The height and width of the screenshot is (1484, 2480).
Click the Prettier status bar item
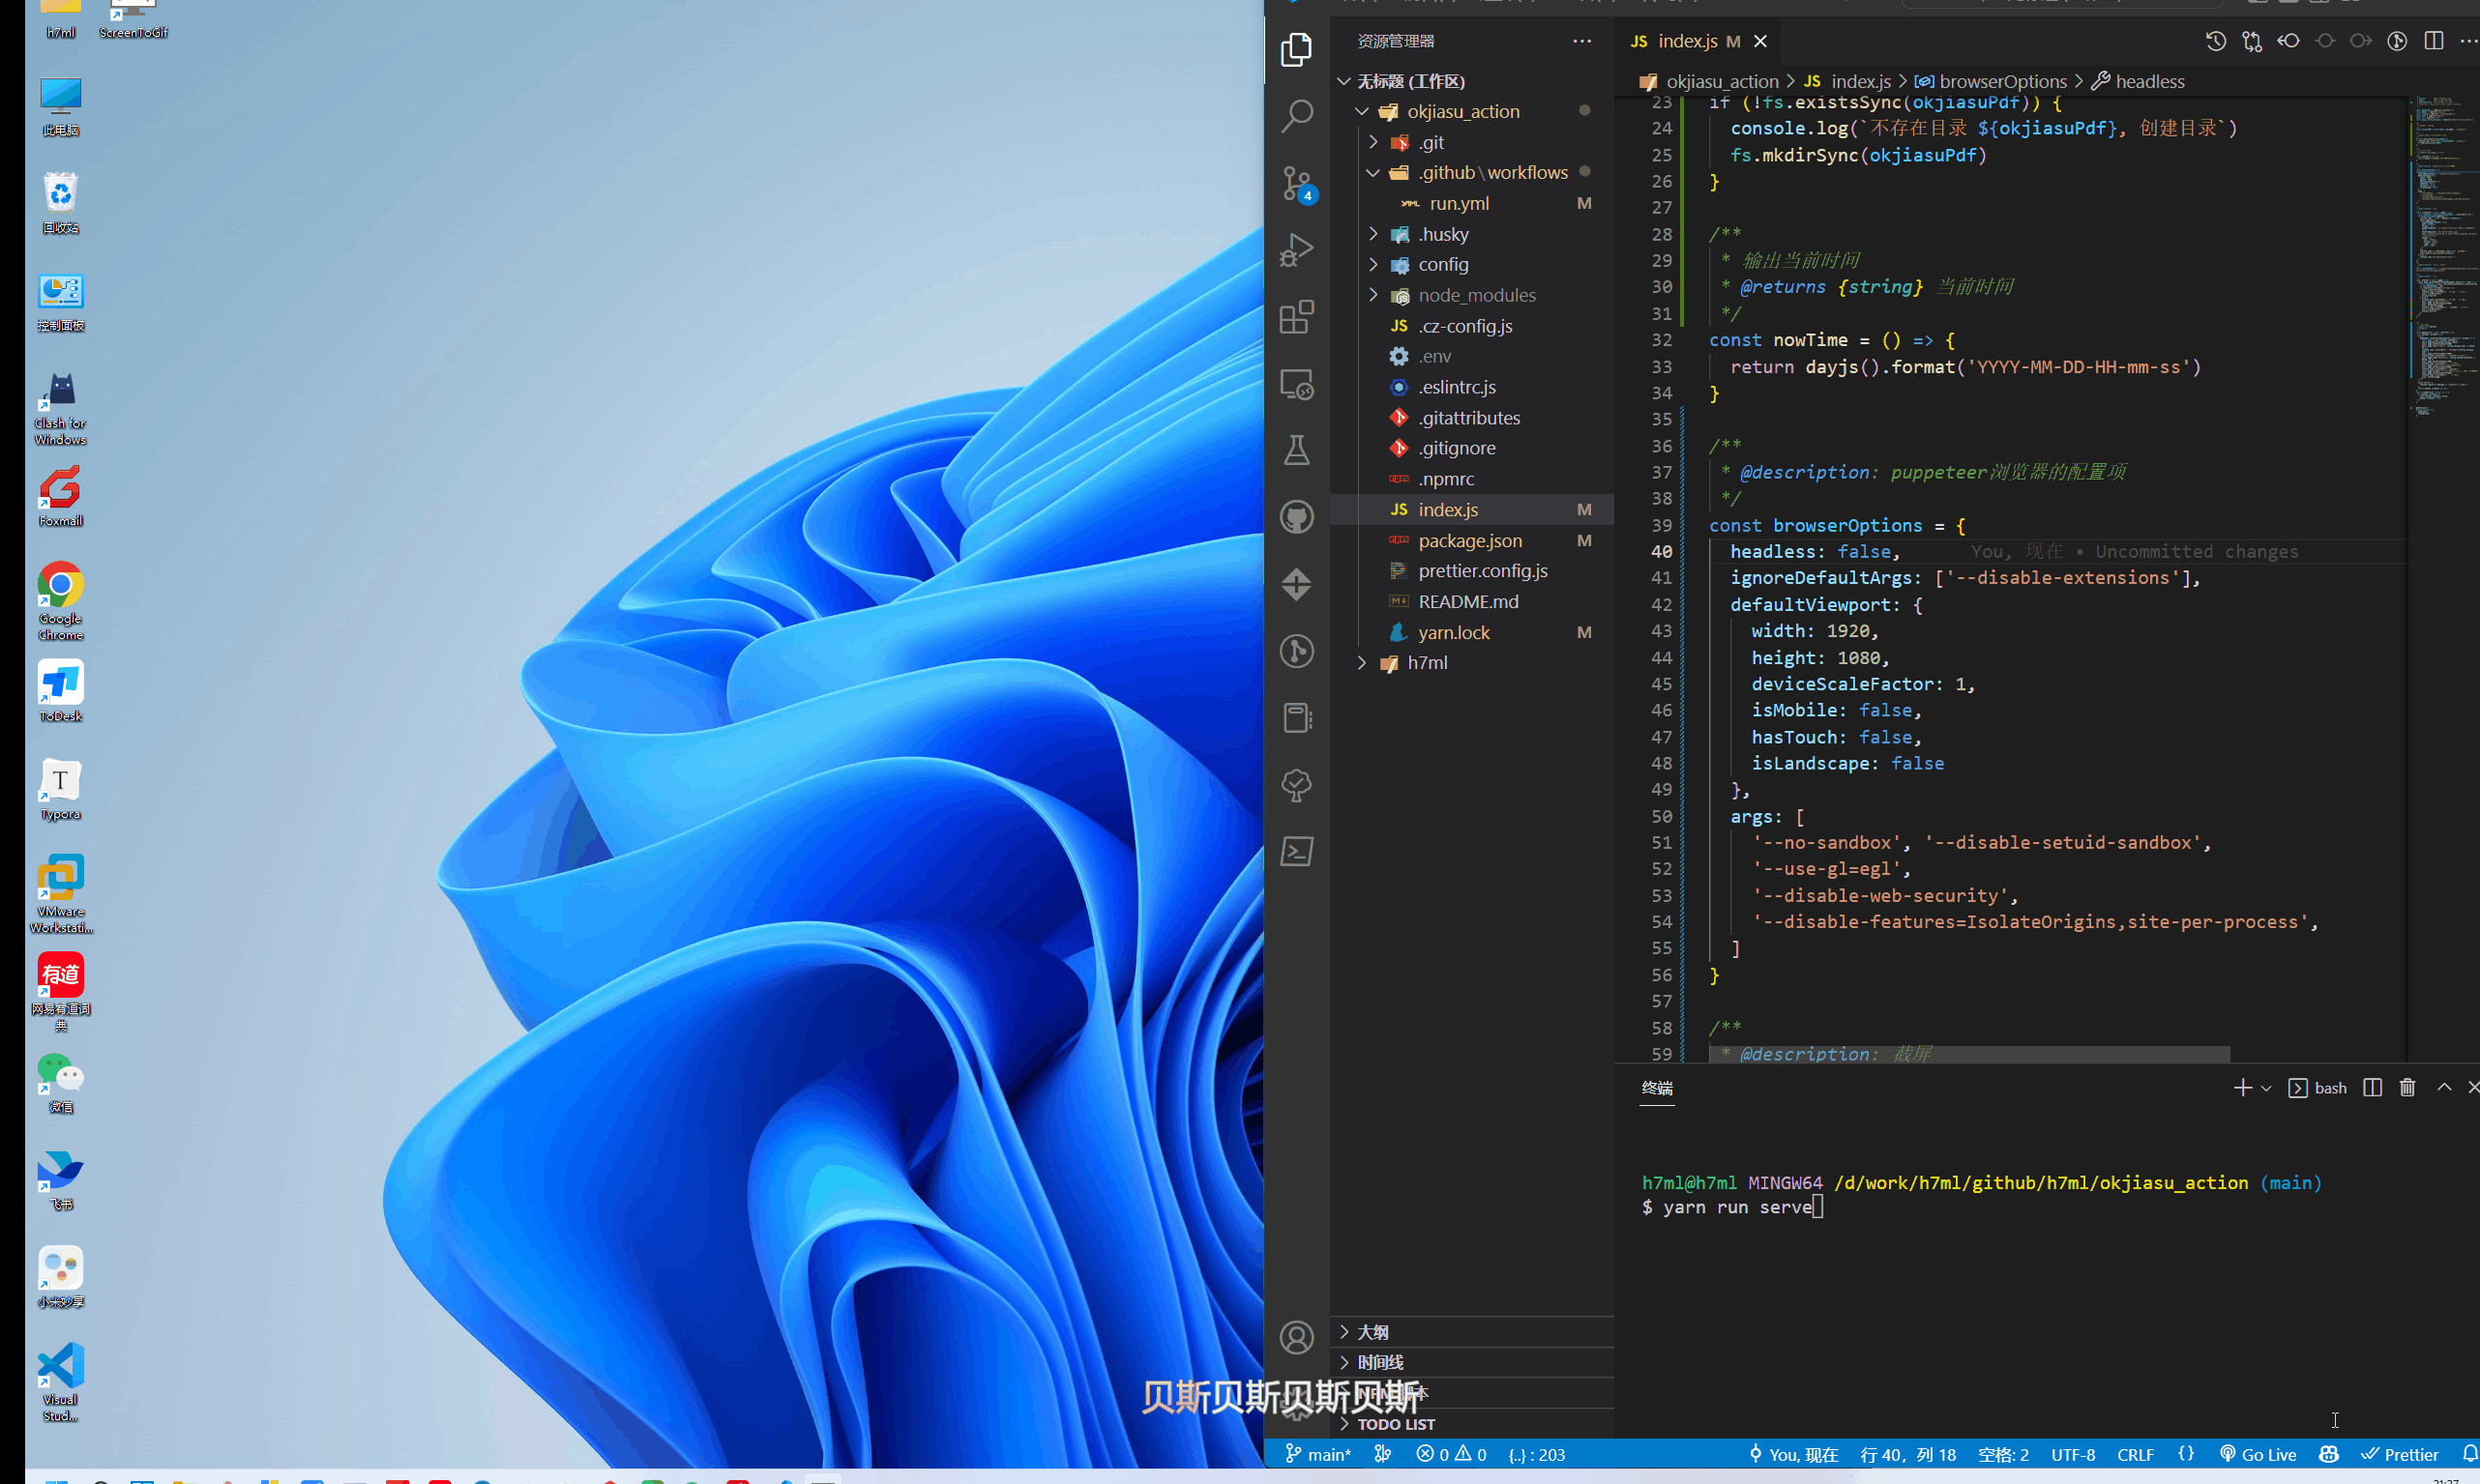(x=2400, y=1455)
